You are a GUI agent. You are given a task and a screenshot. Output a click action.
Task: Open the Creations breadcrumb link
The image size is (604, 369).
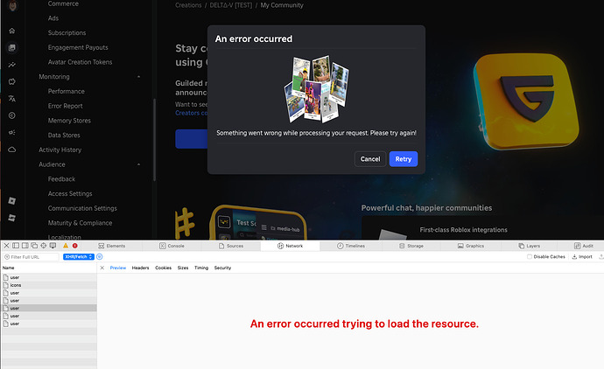pyautogui.click(x=188, y=5)
